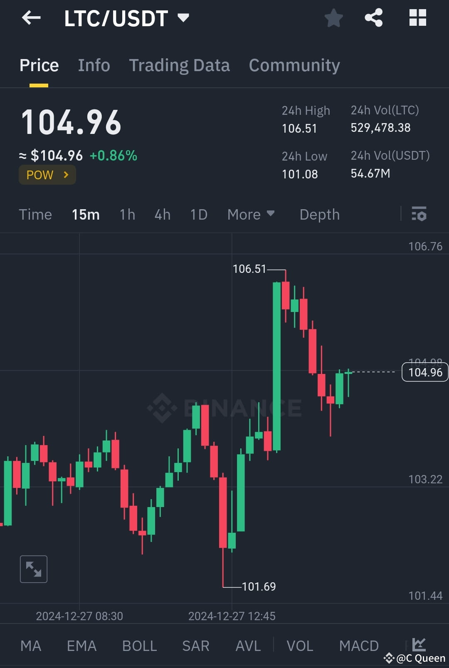Expand the More timeframe dropdown

(251, 214)
